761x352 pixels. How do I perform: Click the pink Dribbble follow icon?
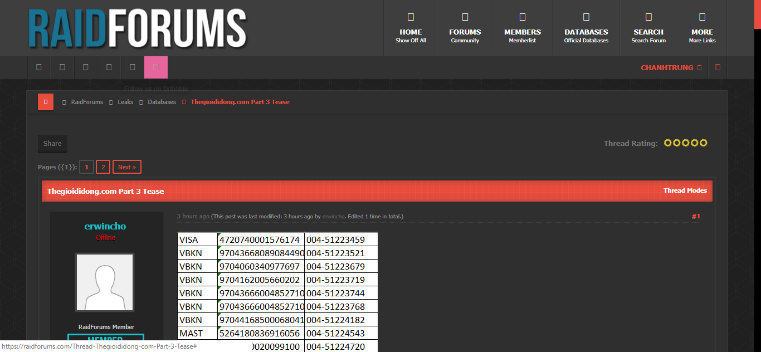point(156,67)
